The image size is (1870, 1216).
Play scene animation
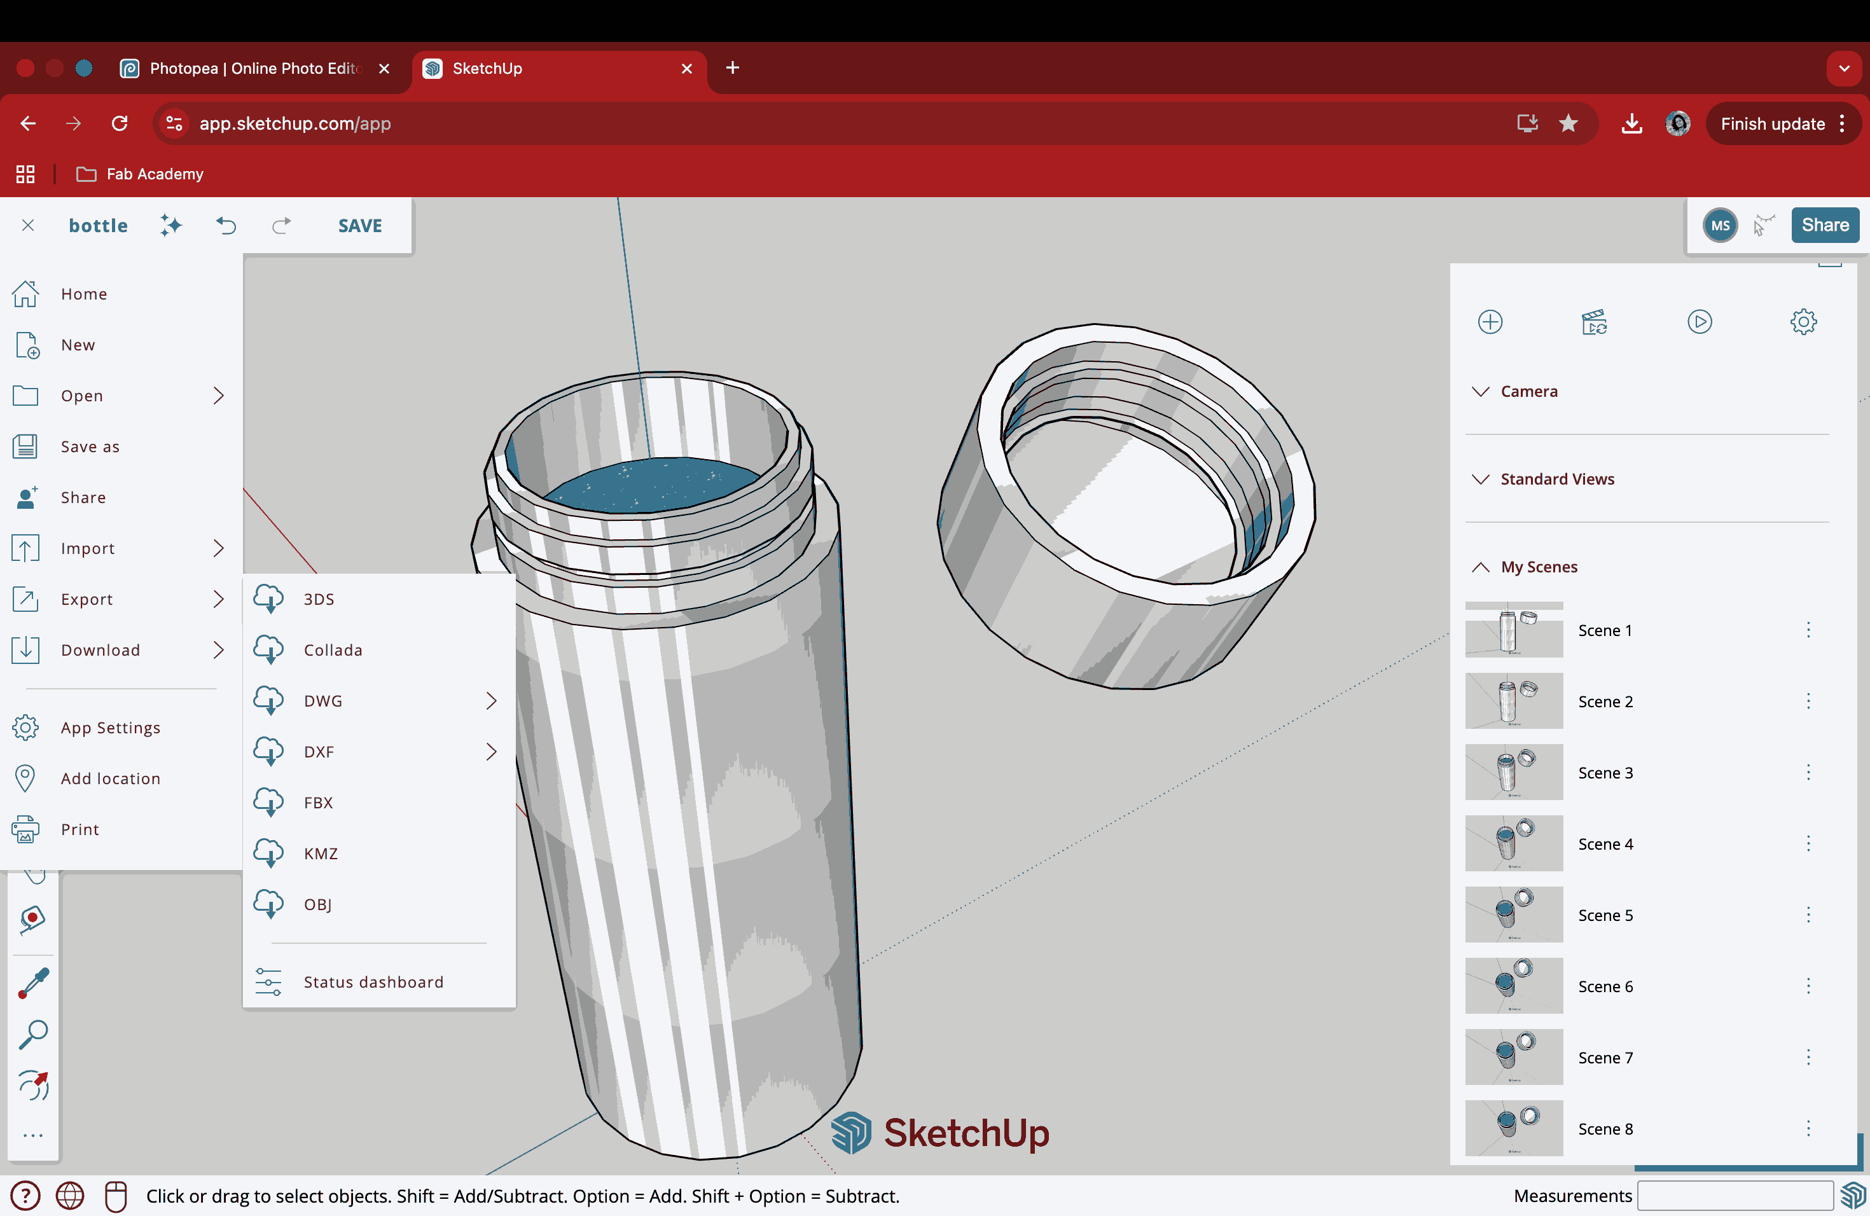click(x=1699, y=322)
